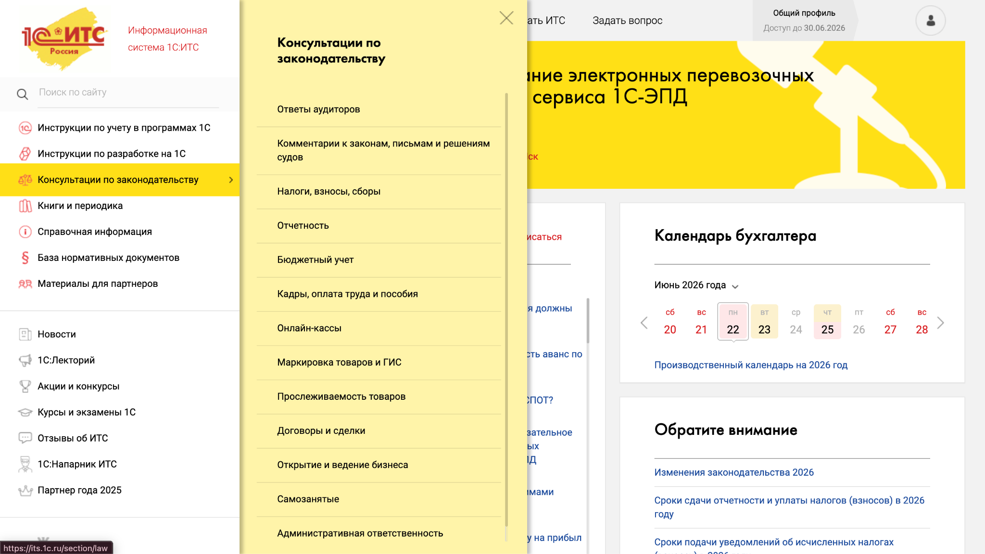The width and height of the screenshot is (985, 554).
Task: Select Tuesday 23 in the calendar
Action: [x=764, y=321]
